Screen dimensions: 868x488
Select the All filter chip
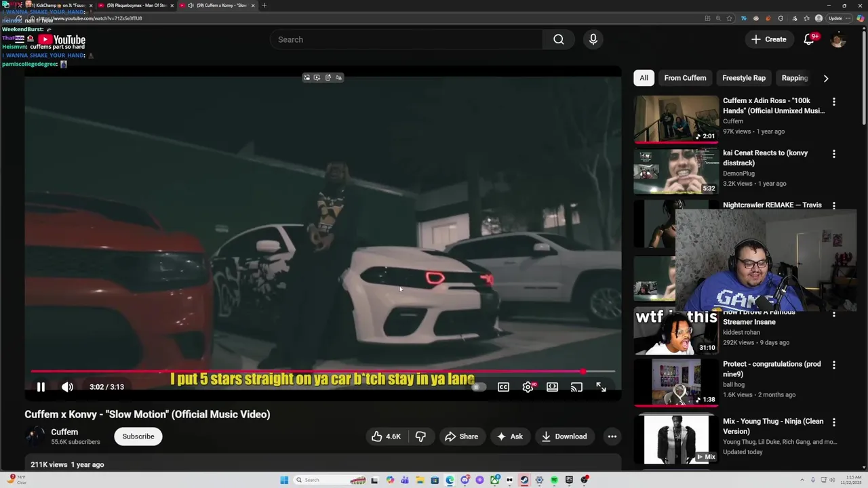(x=644, y=78)
